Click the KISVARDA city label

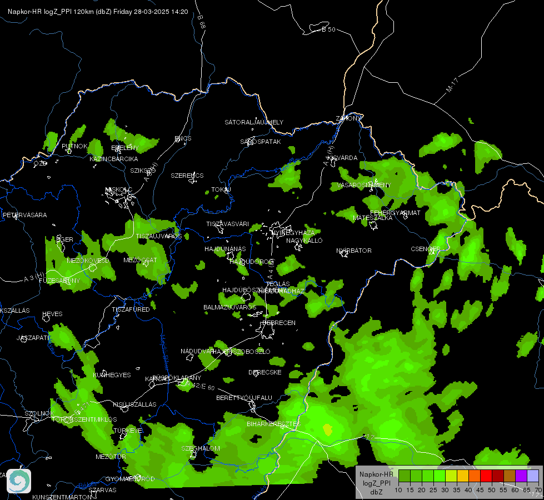pos(342,158)
